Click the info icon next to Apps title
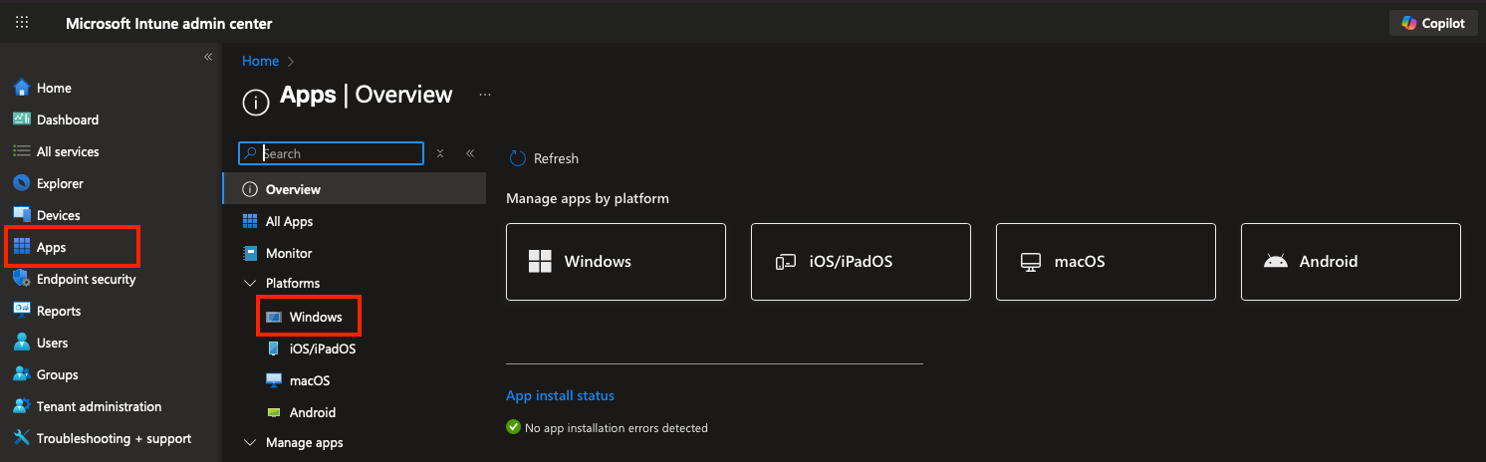The width and height of the screenshot is (1486, 462). (x=256, y=102)
